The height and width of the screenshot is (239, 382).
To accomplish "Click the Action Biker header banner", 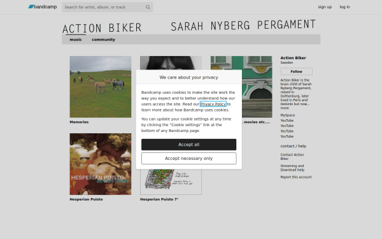I will [191, 26].
